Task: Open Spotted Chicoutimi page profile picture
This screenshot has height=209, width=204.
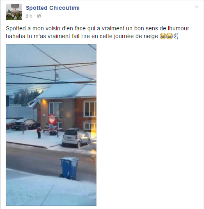Action: (x=14, y=12)
